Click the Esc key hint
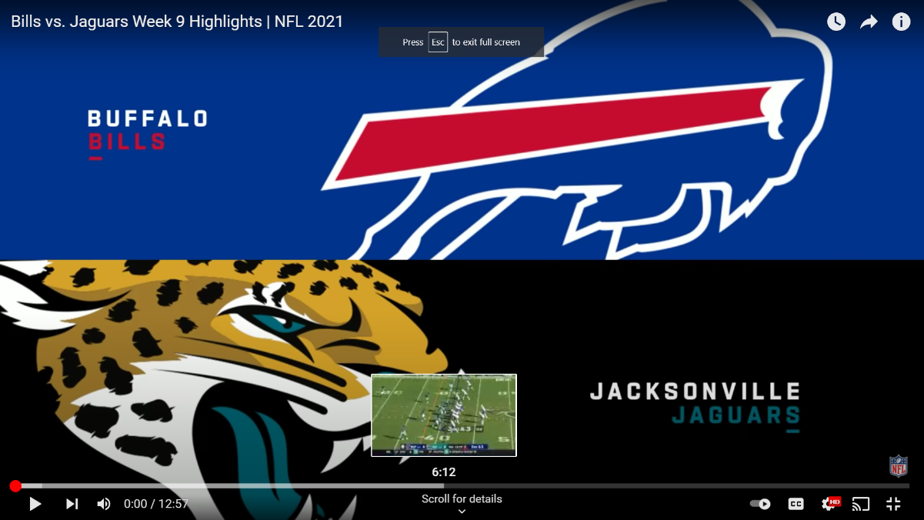 (x=438, y=42)
